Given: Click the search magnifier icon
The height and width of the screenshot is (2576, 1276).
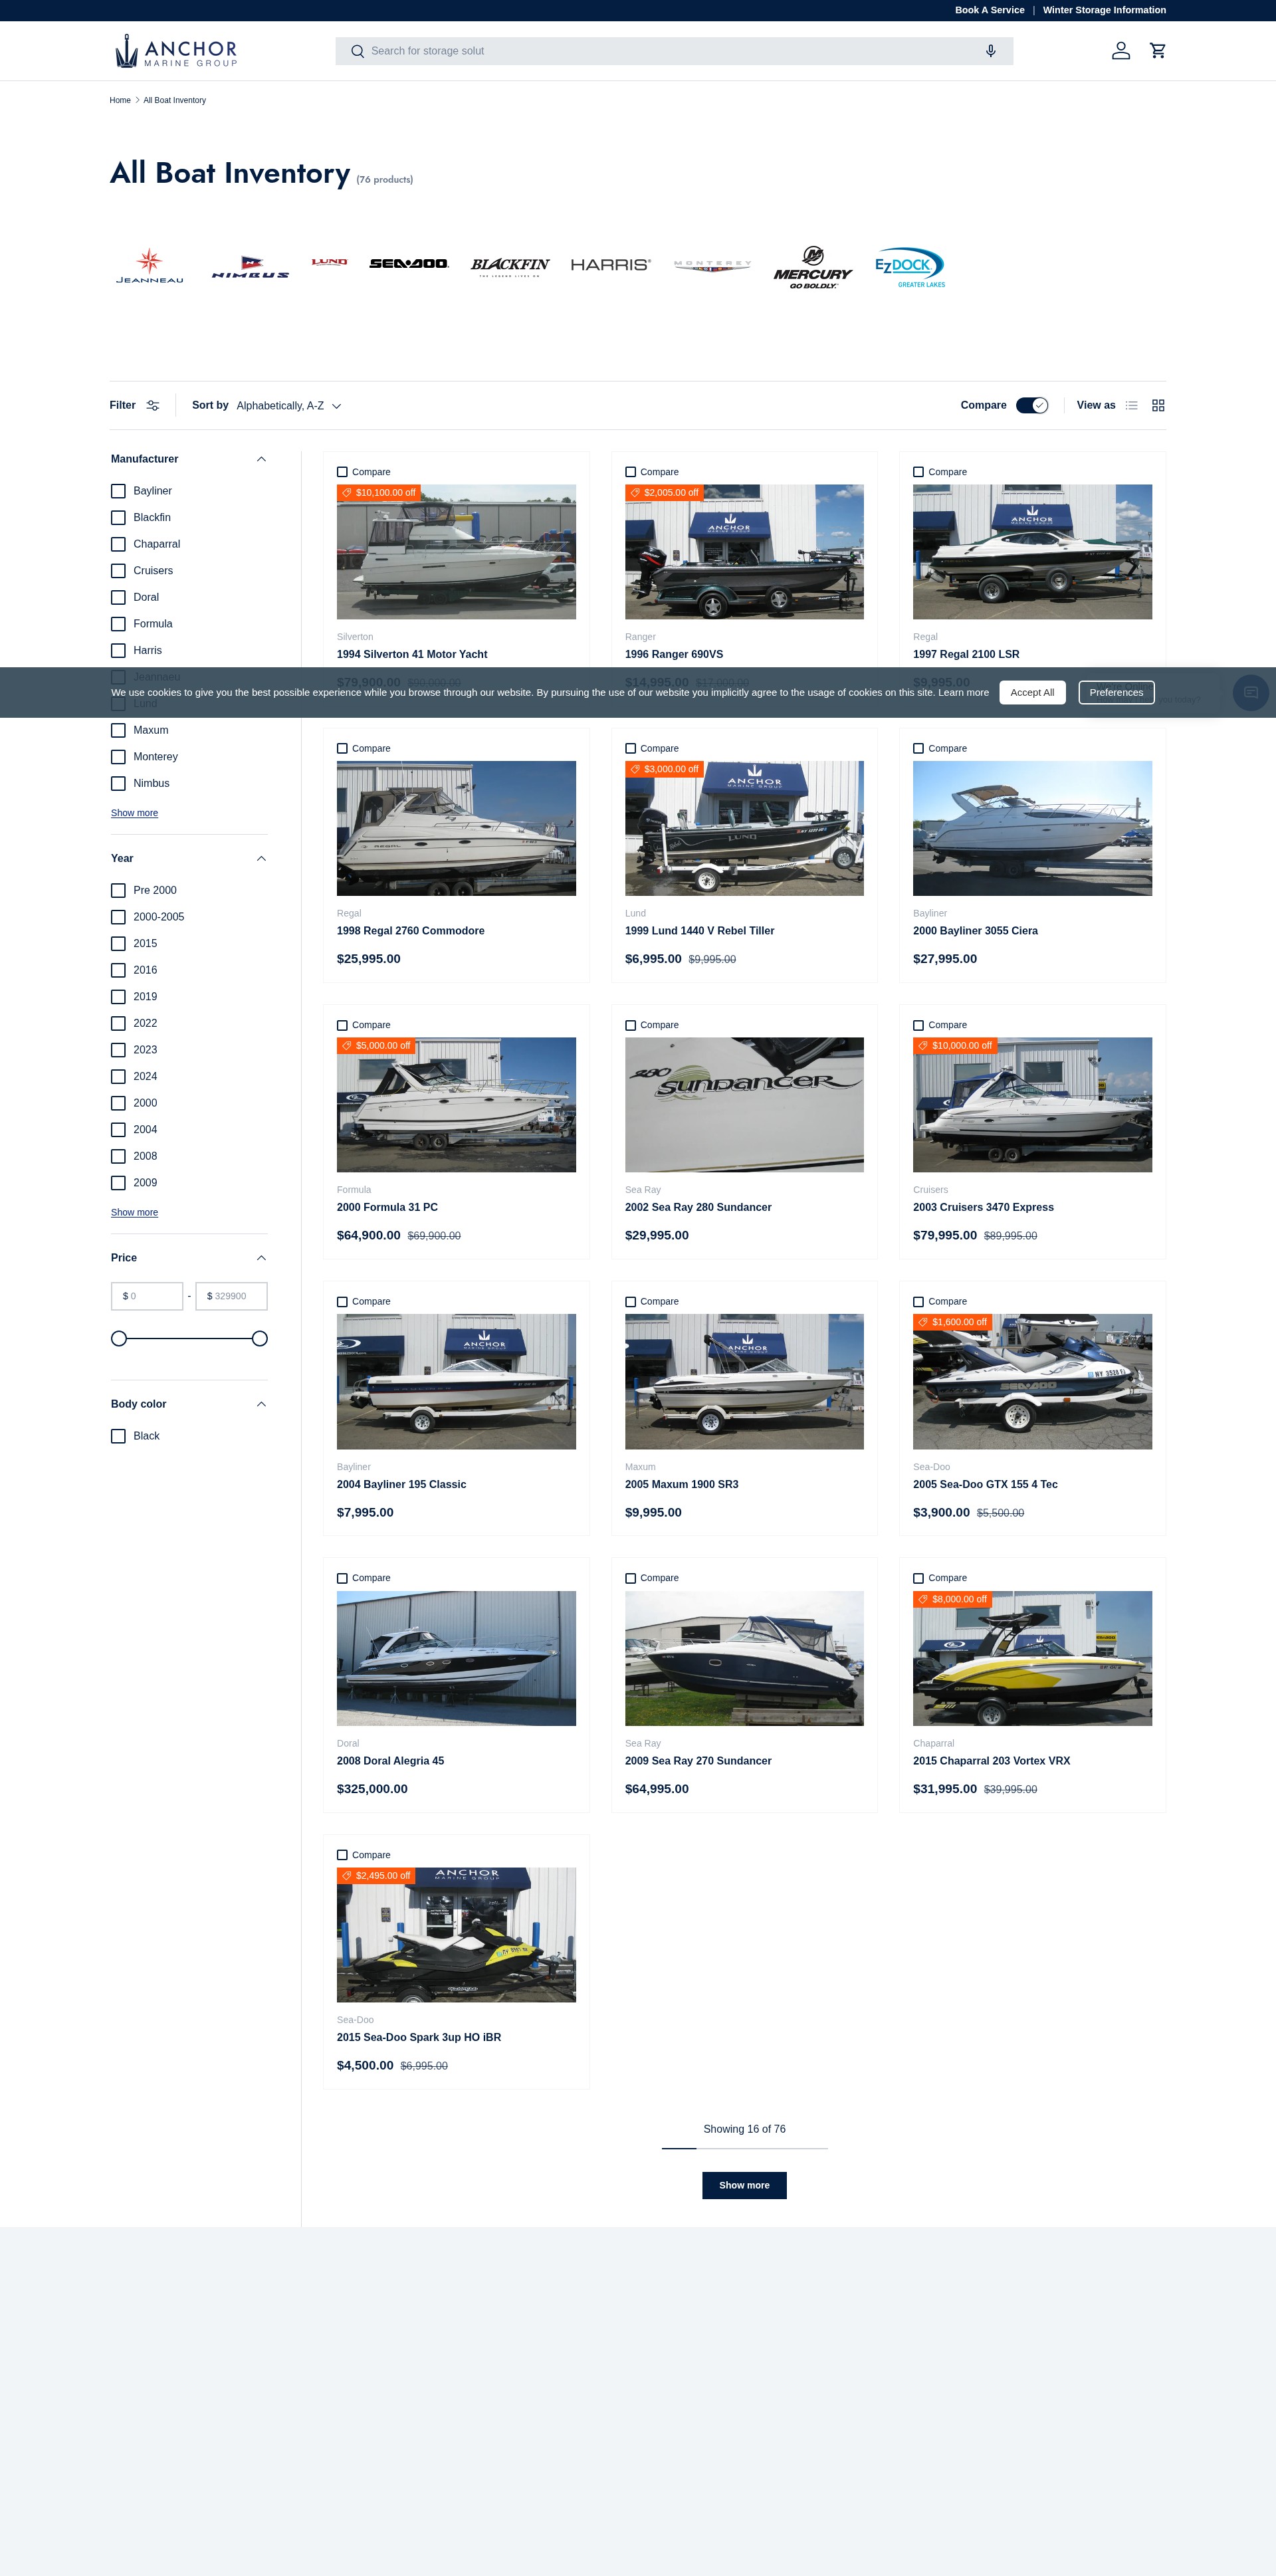Looking at the screenshot, I should 357,51.
